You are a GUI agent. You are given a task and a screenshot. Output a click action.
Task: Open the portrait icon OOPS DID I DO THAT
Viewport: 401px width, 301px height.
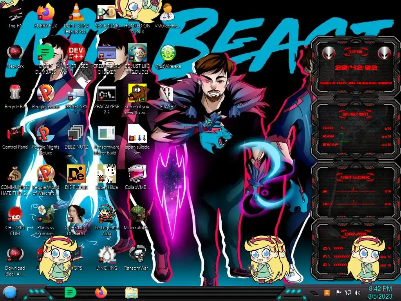click(x=76, y=221)
